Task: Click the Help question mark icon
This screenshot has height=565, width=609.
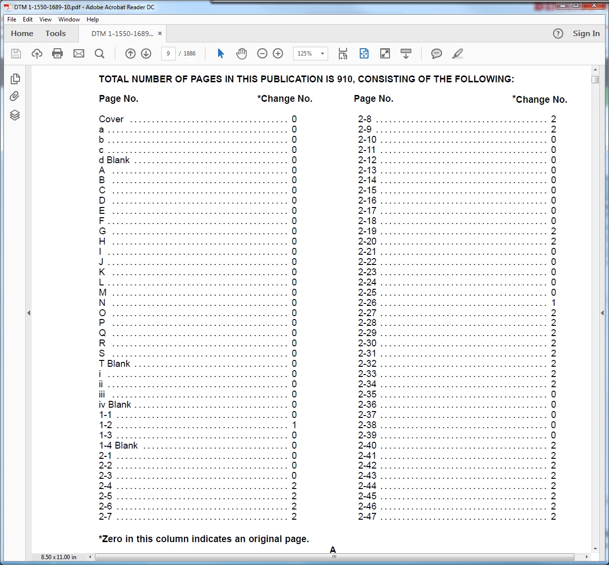Action: [558, 34]
